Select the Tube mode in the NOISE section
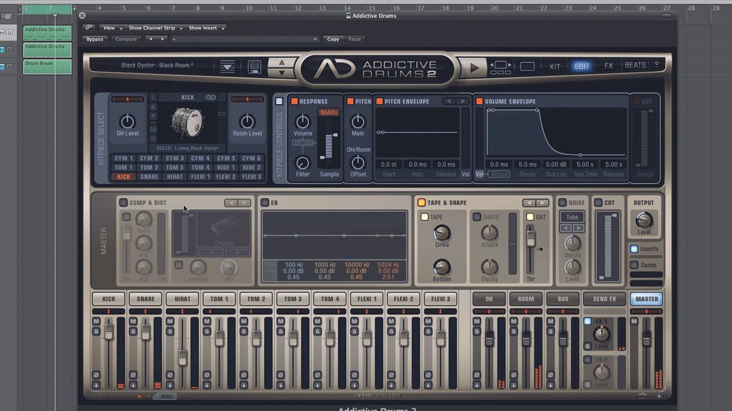The image size is (732, 411). [x=572, y=217]
